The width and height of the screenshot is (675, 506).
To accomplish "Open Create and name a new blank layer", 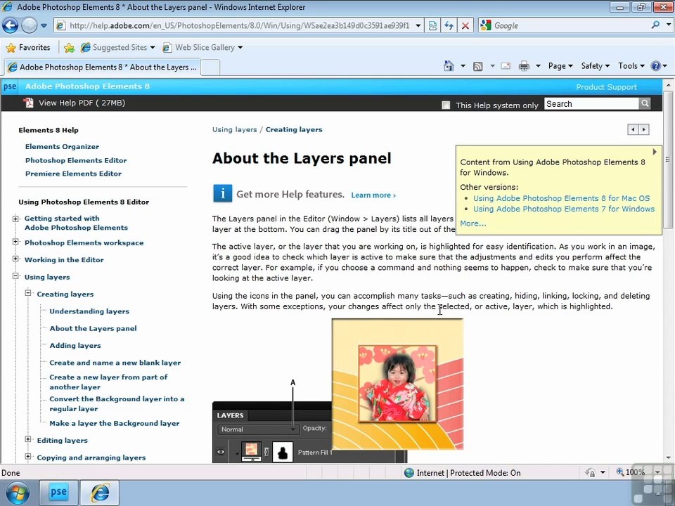I will 115,363.
